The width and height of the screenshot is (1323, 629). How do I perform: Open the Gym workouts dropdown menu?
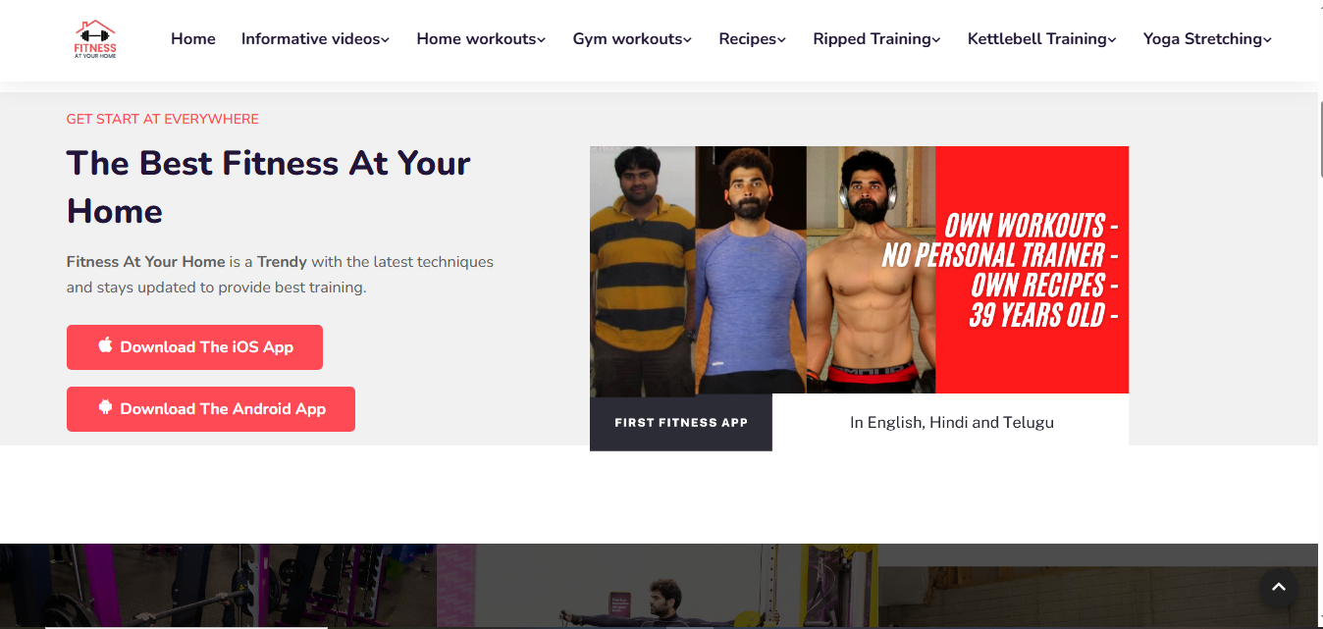pyautogui.click(x=632, y=39)
